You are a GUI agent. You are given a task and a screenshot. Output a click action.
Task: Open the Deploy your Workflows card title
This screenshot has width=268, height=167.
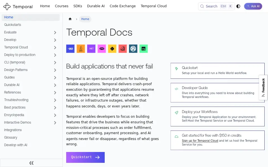point(200,112)
